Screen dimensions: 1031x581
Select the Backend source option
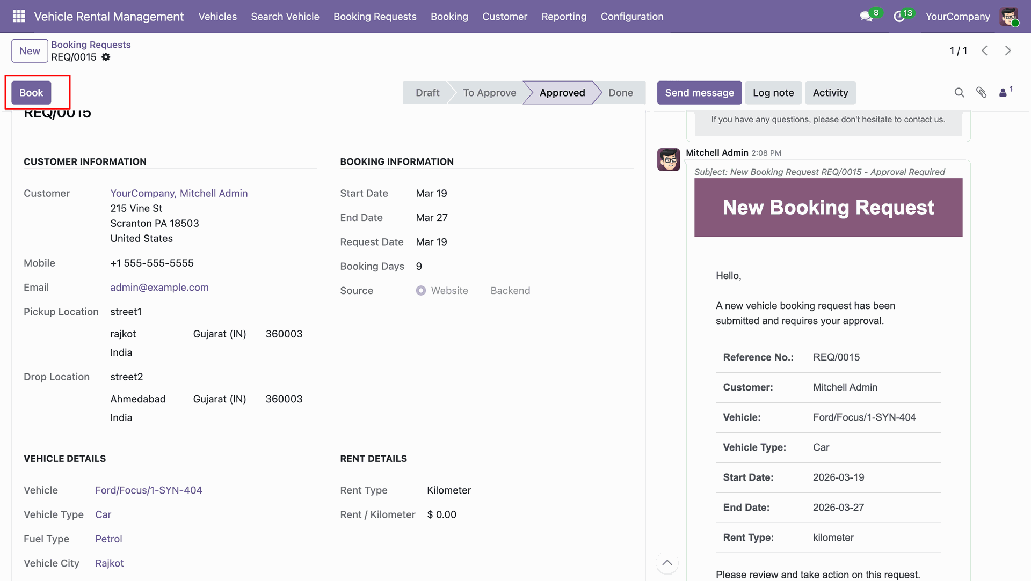tap(510, 291)
